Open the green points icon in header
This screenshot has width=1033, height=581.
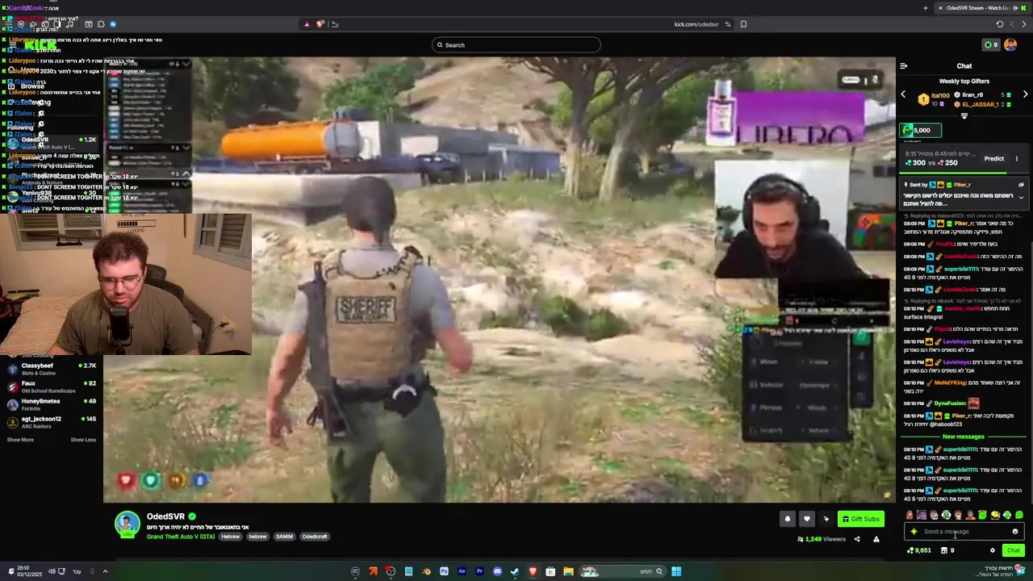(x=990, y=45)
